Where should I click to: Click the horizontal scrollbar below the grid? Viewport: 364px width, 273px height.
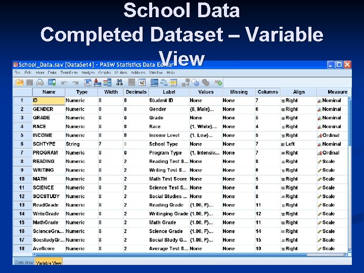(191, 255)
